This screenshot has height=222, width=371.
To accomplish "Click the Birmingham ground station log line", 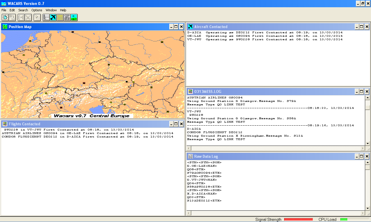I will [x=245, y=136].
